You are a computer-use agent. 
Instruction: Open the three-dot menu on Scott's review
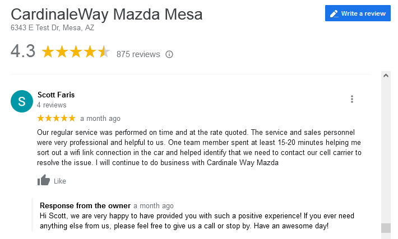(x=352, y=99)
